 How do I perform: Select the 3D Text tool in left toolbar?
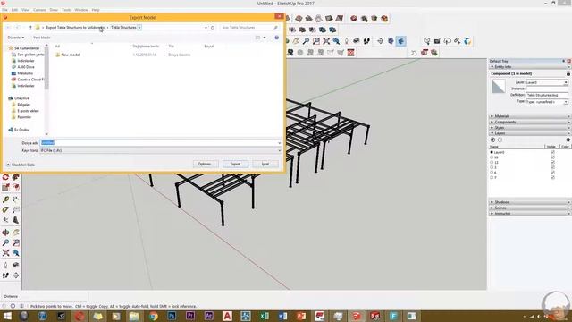(x=16, y=220)
